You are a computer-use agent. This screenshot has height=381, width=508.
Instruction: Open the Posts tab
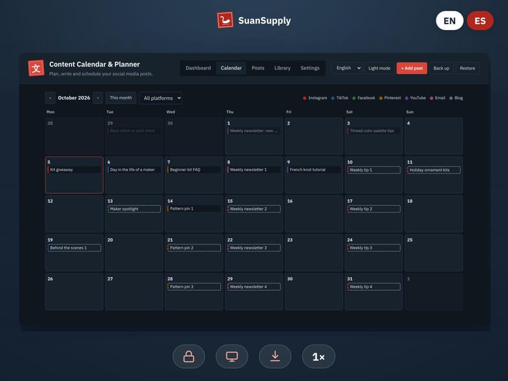[258, 68]
